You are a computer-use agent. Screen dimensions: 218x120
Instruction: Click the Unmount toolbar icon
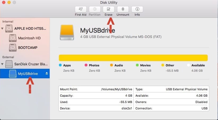(123, 9)
